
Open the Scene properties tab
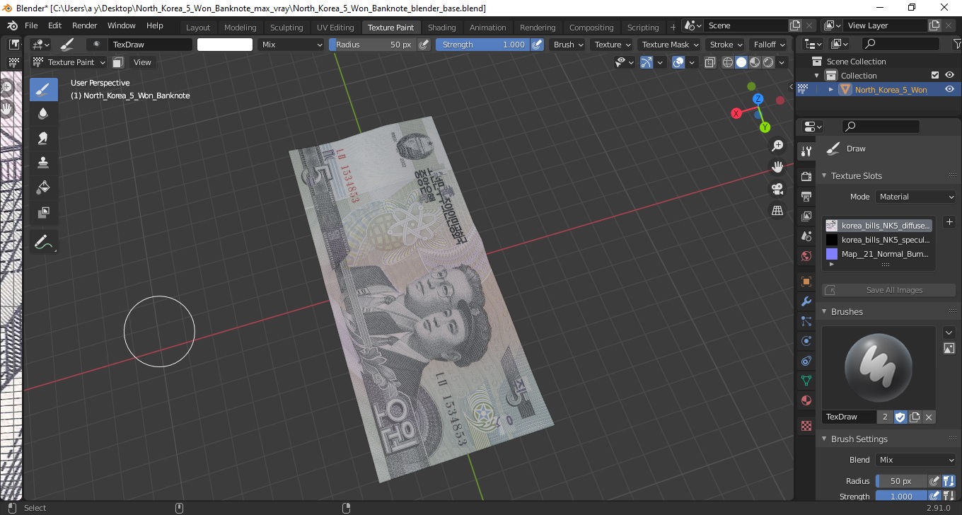(806, 236)
